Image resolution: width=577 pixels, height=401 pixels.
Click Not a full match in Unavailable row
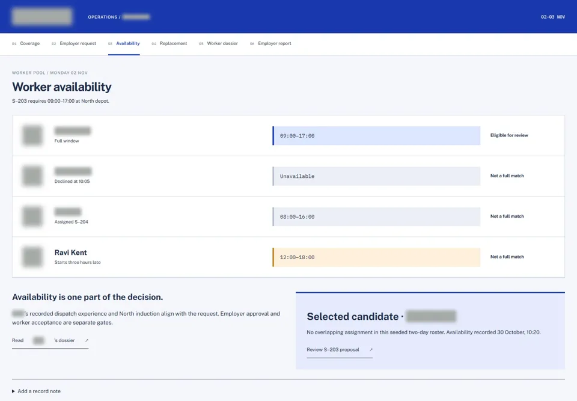click(x=507, y=176)
